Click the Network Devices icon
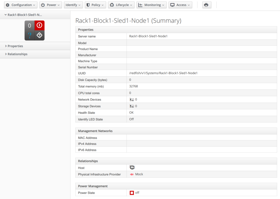 pos(132,100)
